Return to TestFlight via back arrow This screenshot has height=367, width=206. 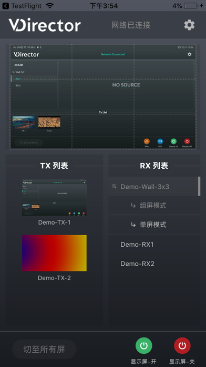click(x=5, y=6)
